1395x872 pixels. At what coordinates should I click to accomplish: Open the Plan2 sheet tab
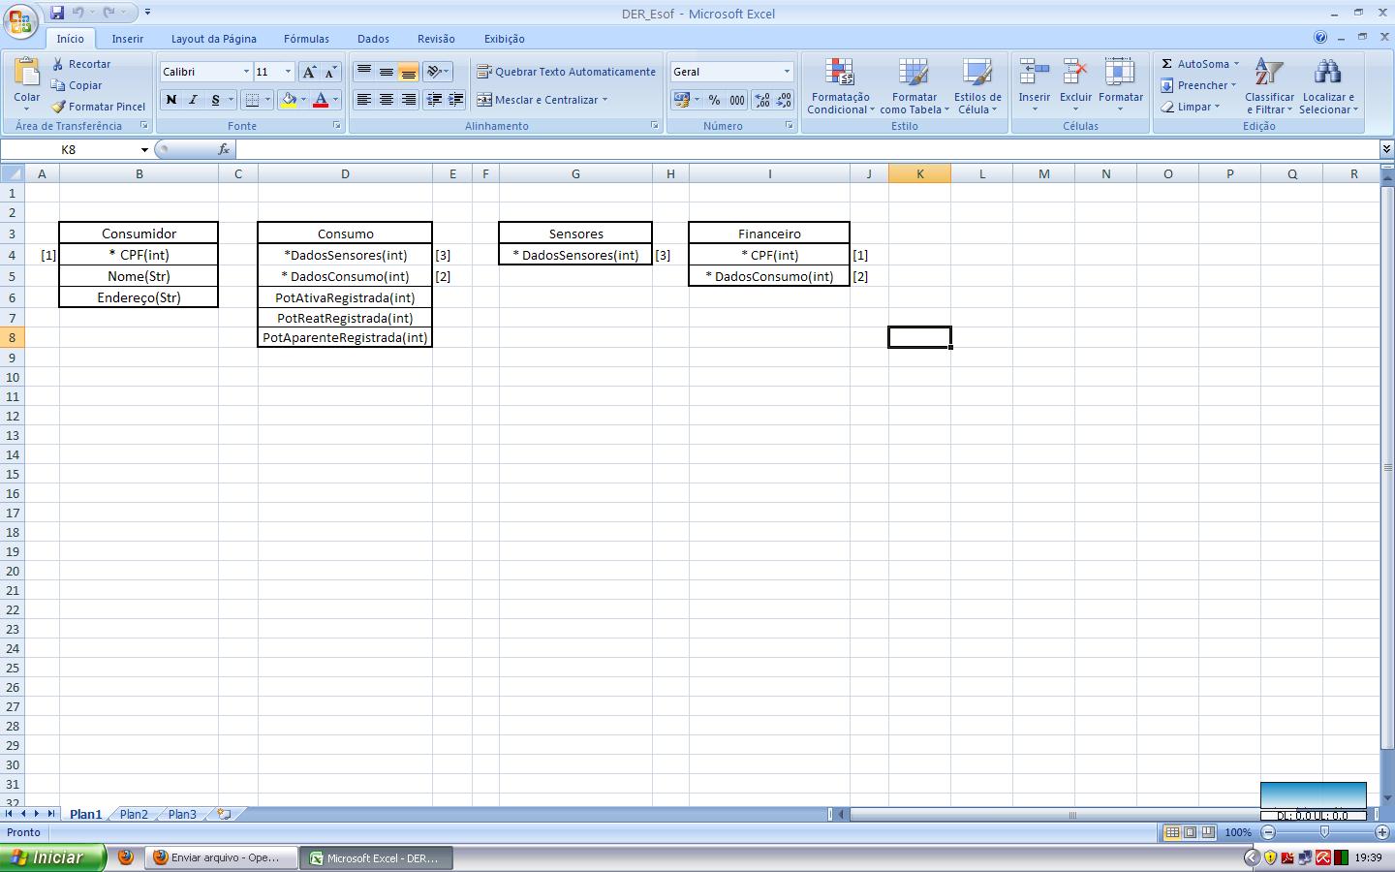click(x=134, y=814)
